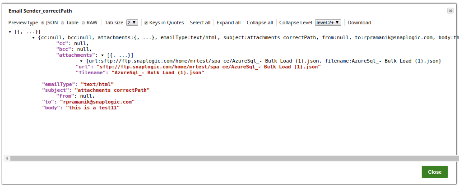Screen dimensions: 459x185
Task: Select the Table preview type radio button
Action: point(63,23)
